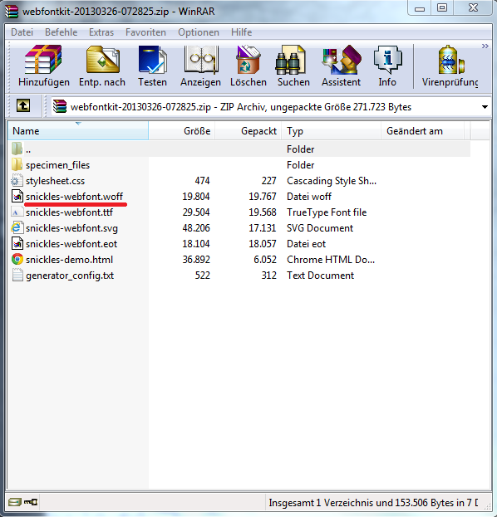Open the Befehle menu
497x517 pixels.
coord(62,32)
